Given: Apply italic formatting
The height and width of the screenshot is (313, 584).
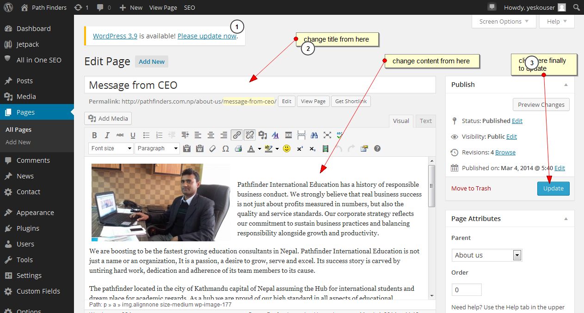Looking at the screenshot, I should point(107,135).
